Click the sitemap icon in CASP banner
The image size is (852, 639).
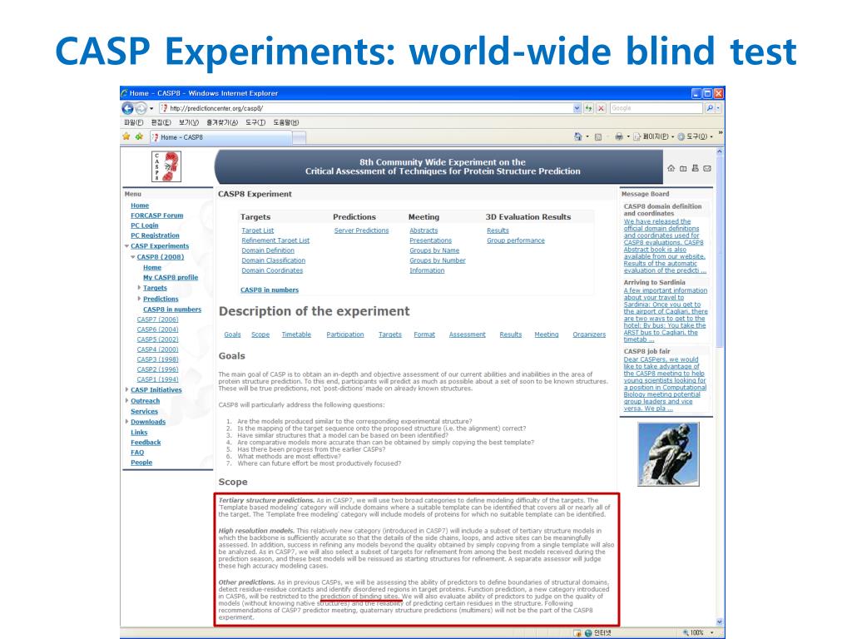[683, 168]
